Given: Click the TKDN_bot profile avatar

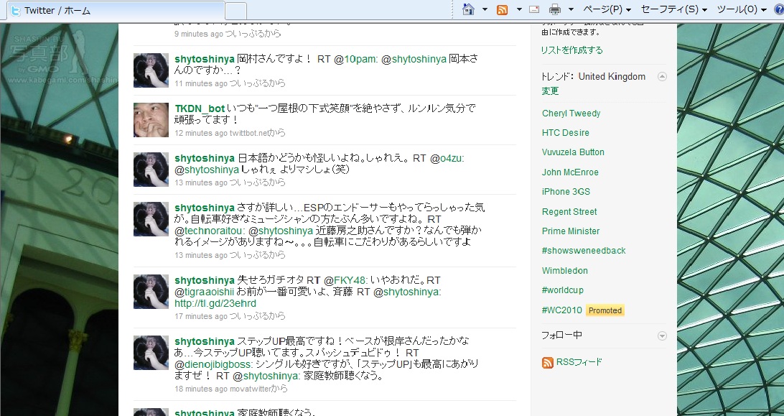Looking at the screenshot, I should 151,120.
